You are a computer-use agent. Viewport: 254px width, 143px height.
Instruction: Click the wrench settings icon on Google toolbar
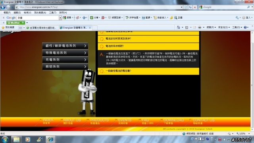237,17
